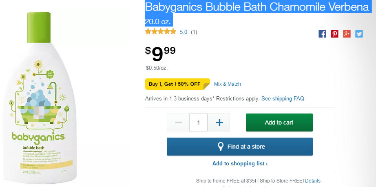Click the Details link for shipping

(313, 181)
